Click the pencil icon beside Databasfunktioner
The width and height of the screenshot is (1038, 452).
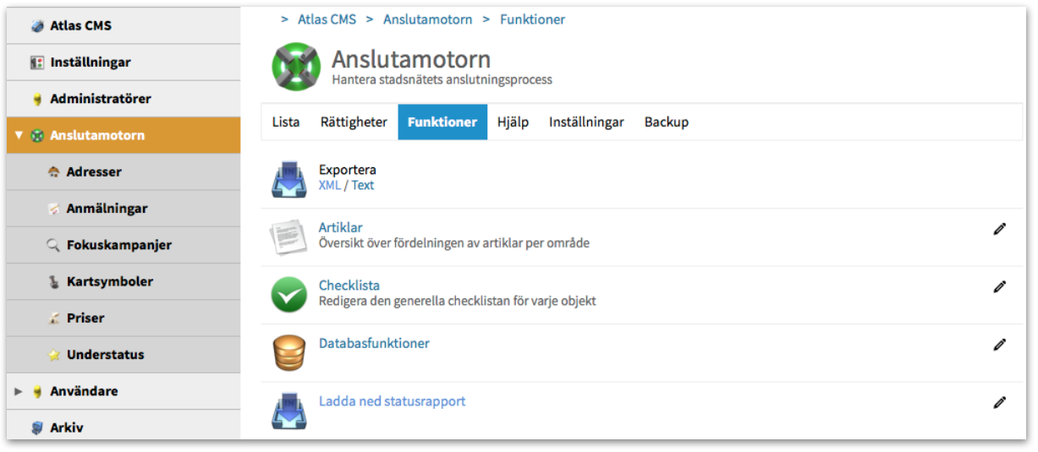click(x=999, y=344)
